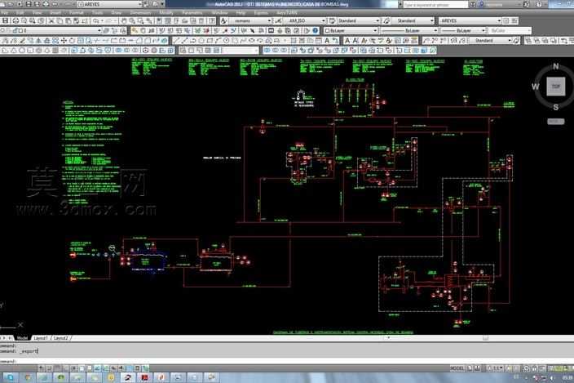The height and width of the screenshot is (383, 574).
Task: Select the Move tool (four-arrow cross)
Action: coord(64,41)
